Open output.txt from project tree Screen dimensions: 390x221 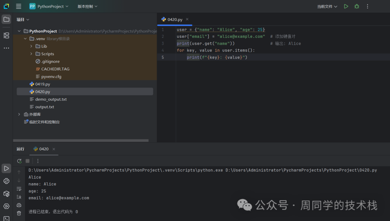(x=44, y=107)
